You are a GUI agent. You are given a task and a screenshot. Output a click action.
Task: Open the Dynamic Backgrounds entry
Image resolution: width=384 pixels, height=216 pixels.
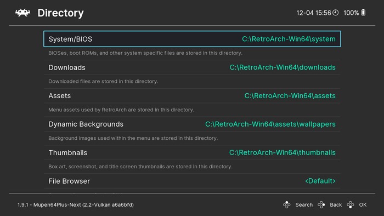(192, 124)
